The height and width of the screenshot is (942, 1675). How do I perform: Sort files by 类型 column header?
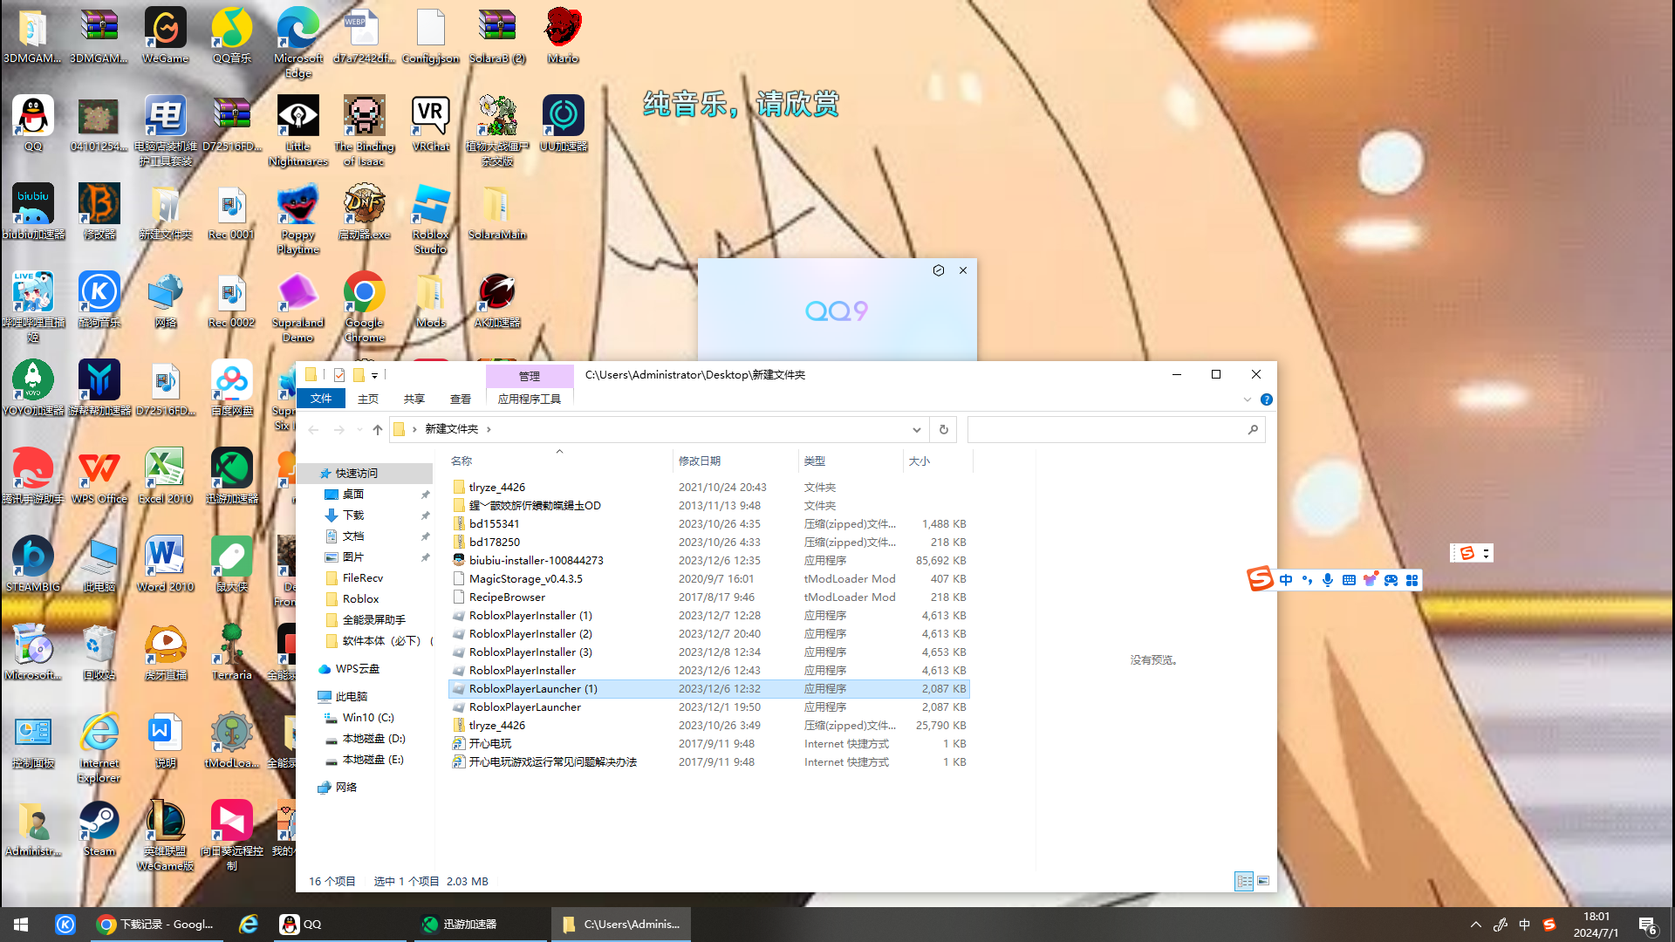851,461
